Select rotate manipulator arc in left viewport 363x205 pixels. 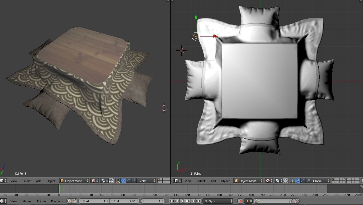(x=128, y=181)
